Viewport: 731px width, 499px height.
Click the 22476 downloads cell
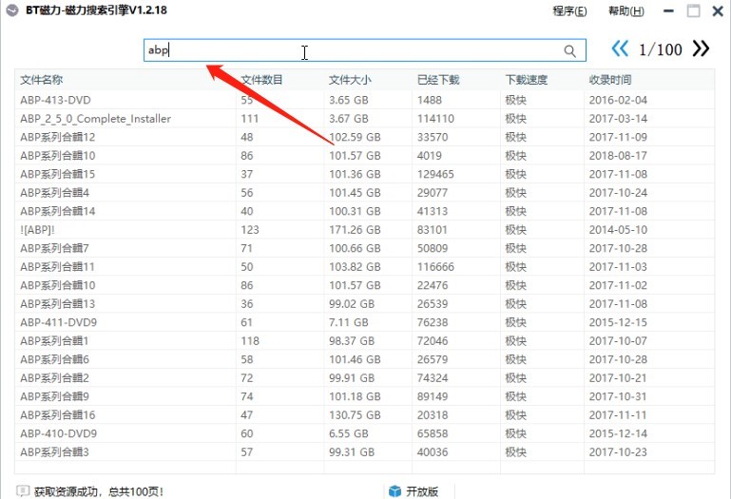[x=433, y=285]
